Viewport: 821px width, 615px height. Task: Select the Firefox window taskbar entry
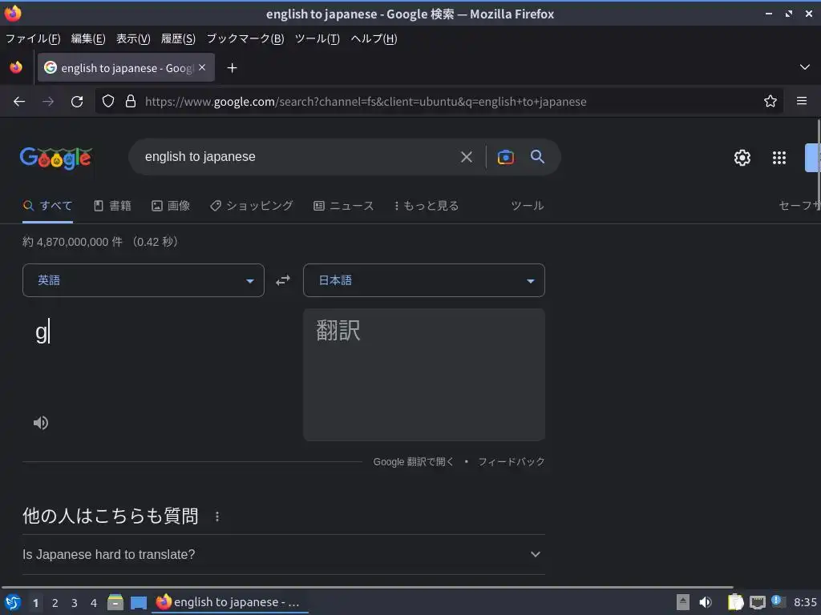pyautogui.click(x=229, y=602)
